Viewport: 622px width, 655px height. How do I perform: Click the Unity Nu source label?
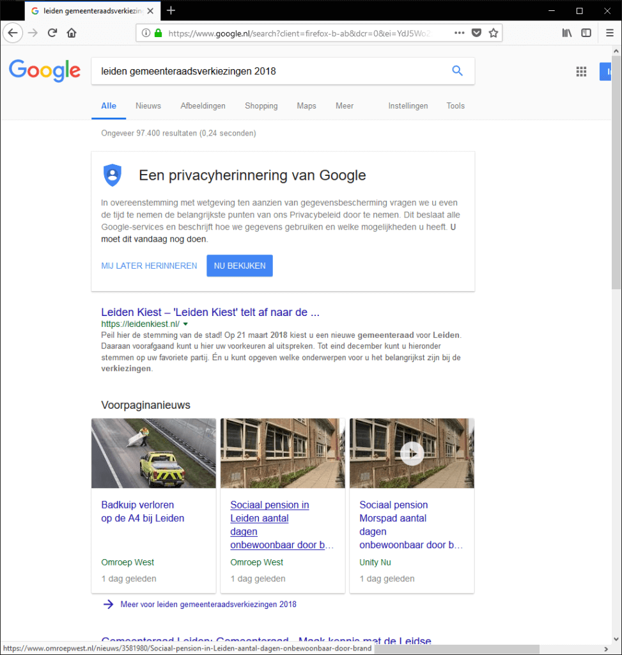(x=375, y=562)
